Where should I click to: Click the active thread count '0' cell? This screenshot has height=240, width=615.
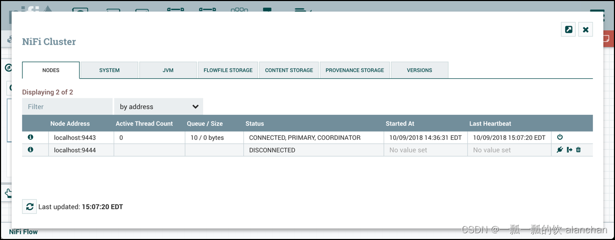[x=149, y=138]
